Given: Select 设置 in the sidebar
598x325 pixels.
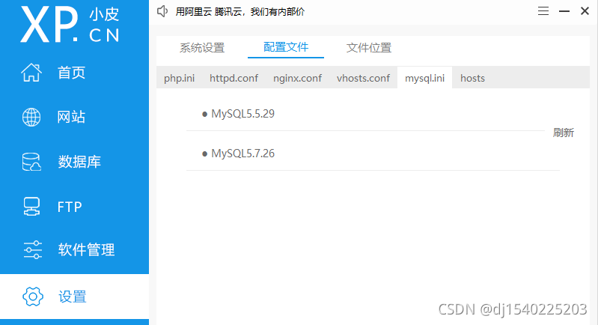Looking at the screenshot, I should [x=73, y=297].
